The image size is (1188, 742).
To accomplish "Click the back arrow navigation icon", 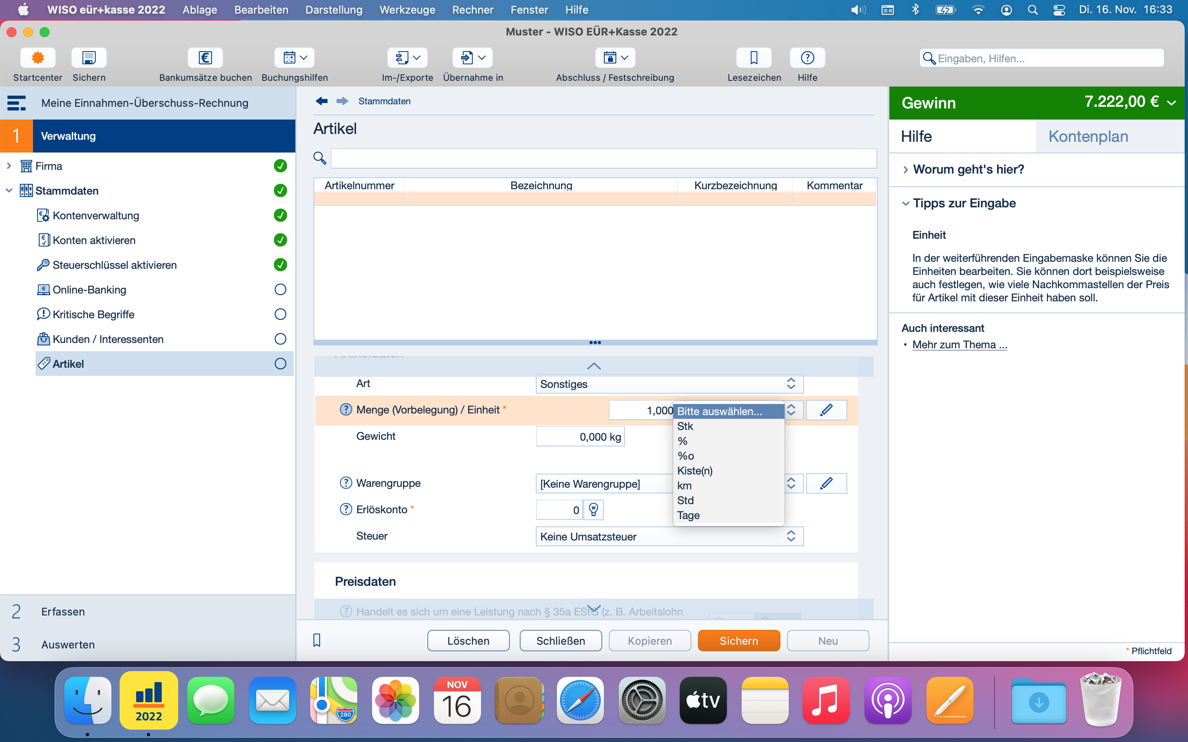I will pos(322,101).
